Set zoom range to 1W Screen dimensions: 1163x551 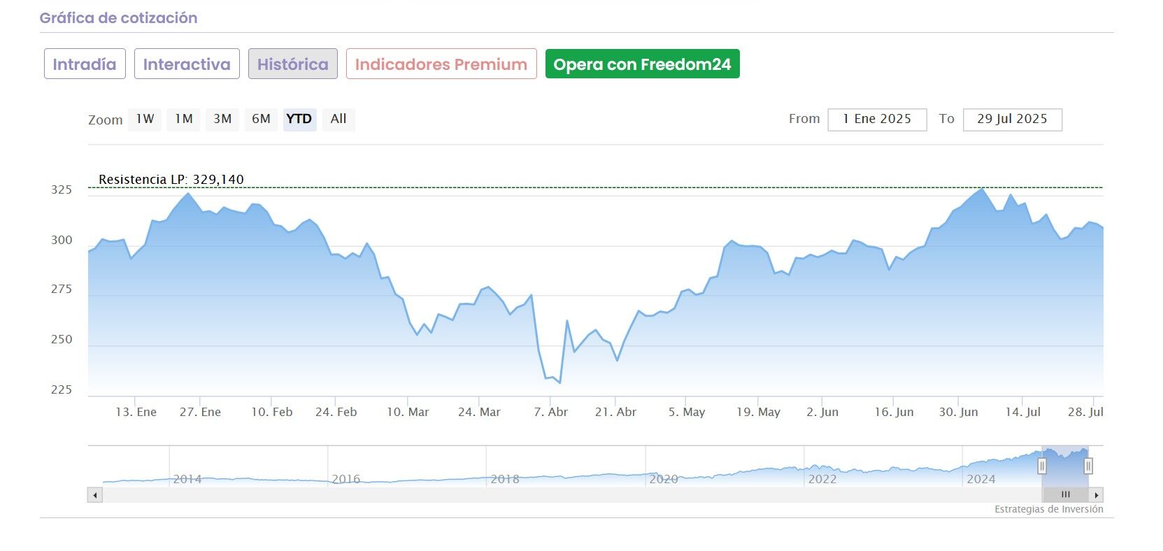[145, 119]
